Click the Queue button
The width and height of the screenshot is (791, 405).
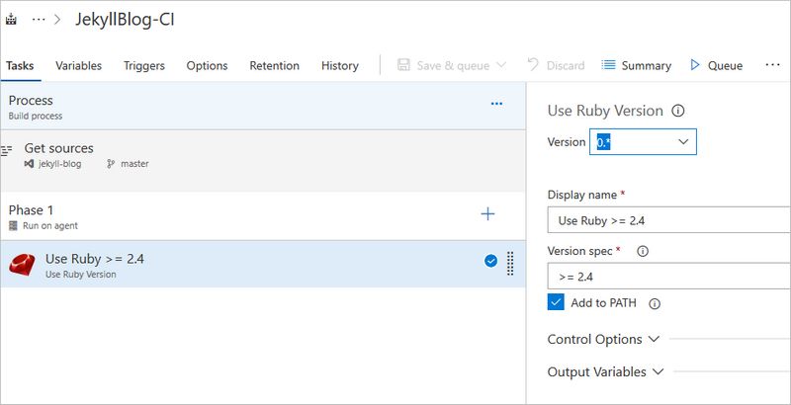point(716,66)
